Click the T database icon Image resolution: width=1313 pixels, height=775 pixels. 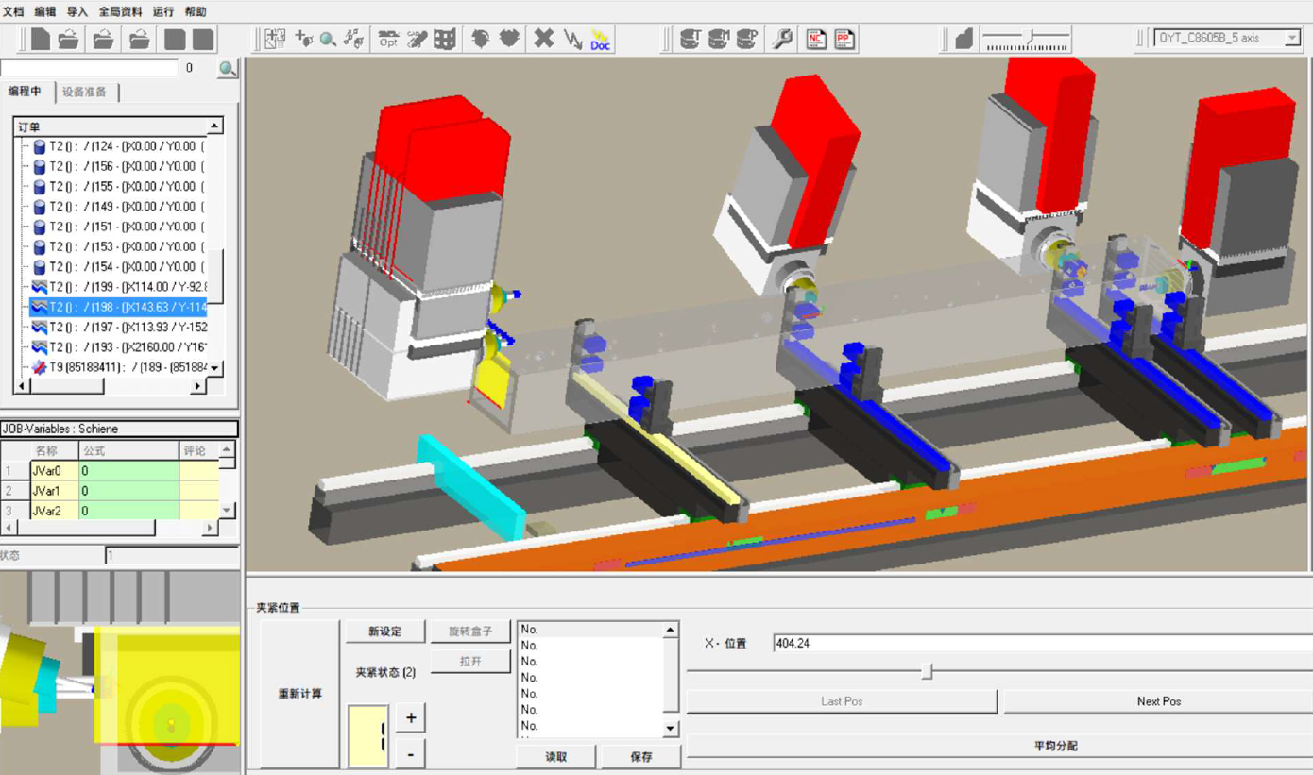tap(690, 39)
